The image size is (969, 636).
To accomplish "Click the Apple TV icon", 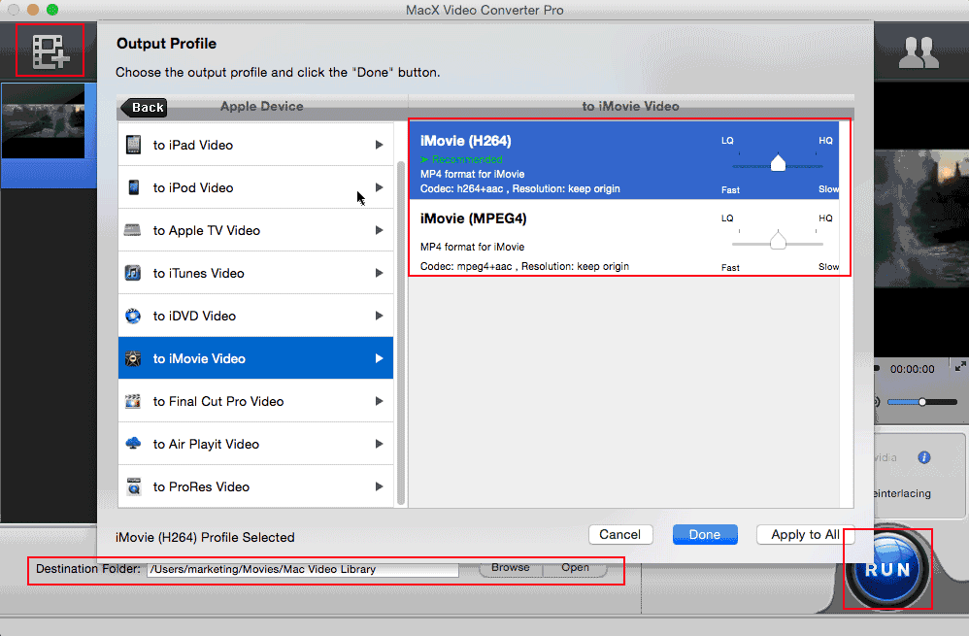I will (x=133, y=230).
